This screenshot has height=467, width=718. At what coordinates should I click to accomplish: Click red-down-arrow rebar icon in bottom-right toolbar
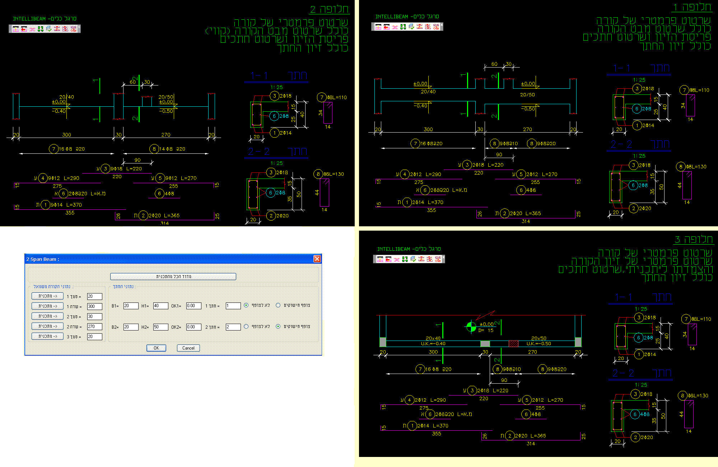click(x=421, y=259)
